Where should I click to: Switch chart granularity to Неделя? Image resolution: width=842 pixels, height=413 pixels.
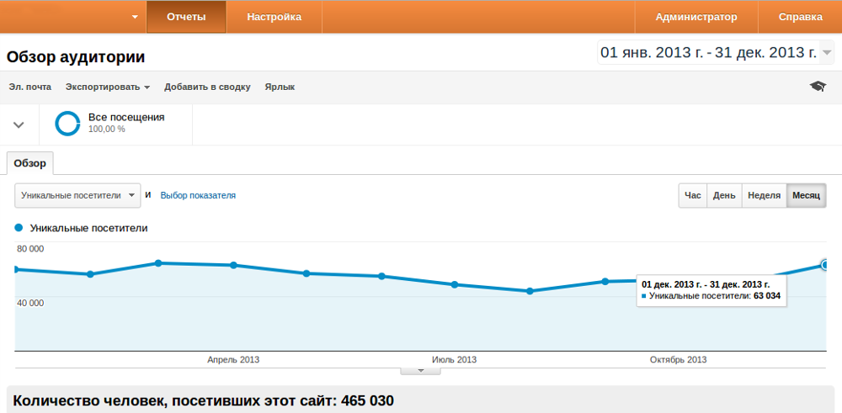pyautogui.click(x=764, y=195)
